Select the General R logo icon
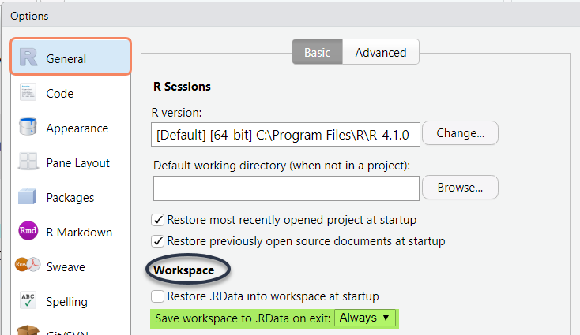 [x=28, y=58]
